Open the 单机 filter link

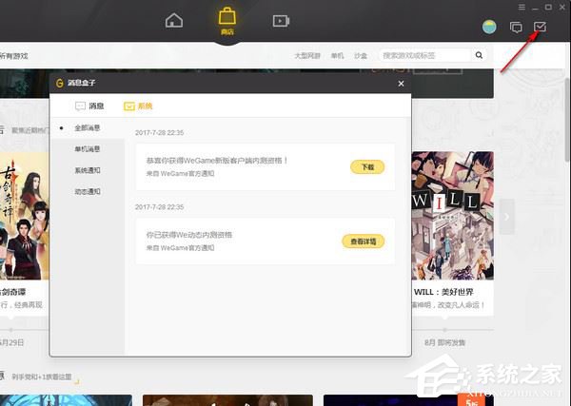(x=337, y=56)
